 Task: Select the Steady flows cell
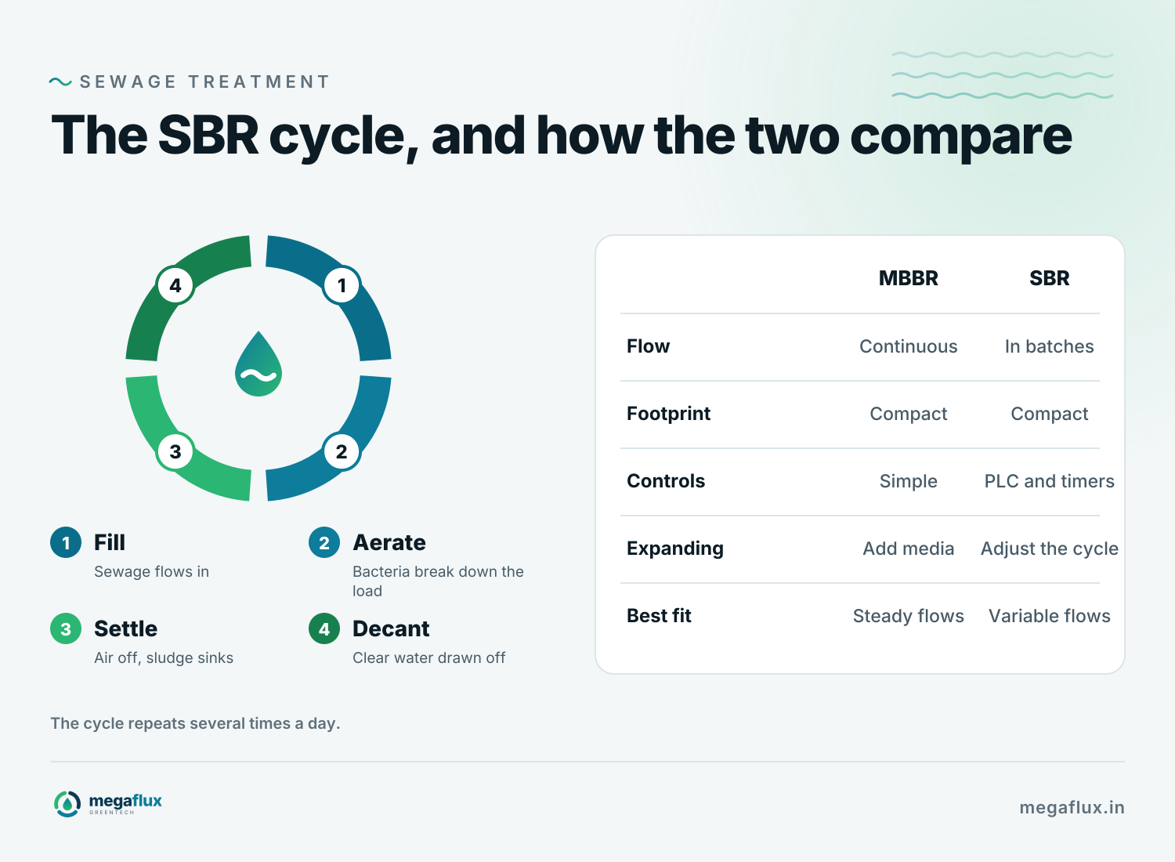click(x=909, y=616)
